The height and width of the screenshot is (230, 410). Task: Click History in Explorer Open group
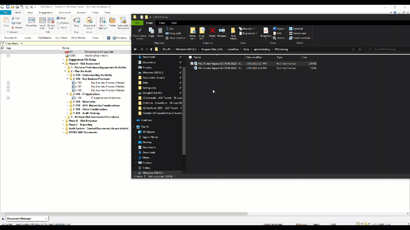[279, 38]
